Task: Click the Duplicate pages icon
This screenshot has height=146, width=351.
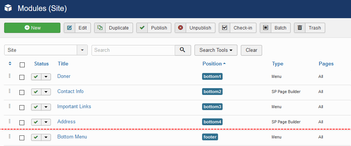Action: pyautogui.click(x=100, y=28)
